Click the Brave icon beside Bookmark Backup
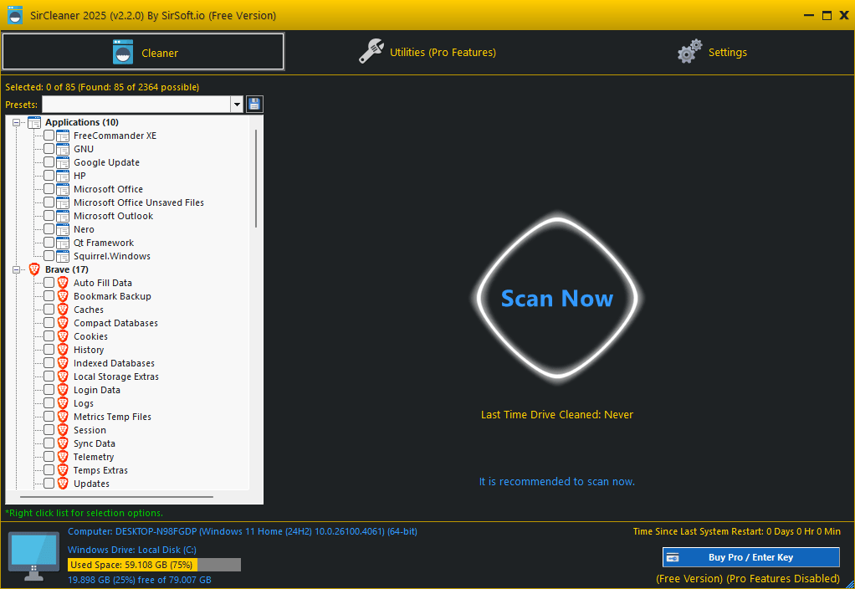855x589 pixels. [x=63, y=296]
